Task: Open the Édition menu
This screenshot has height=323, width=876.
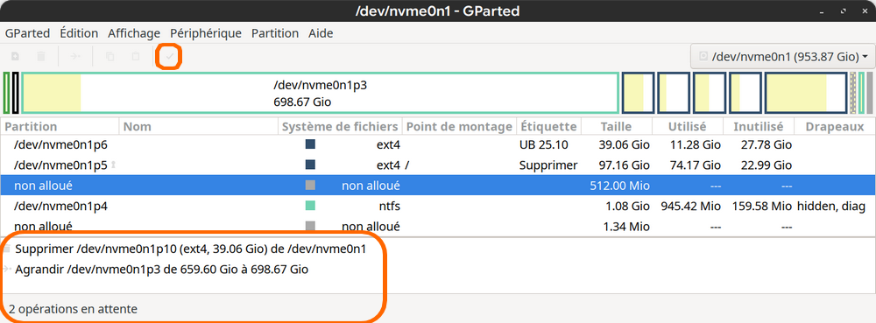Action: click(79, 33)
